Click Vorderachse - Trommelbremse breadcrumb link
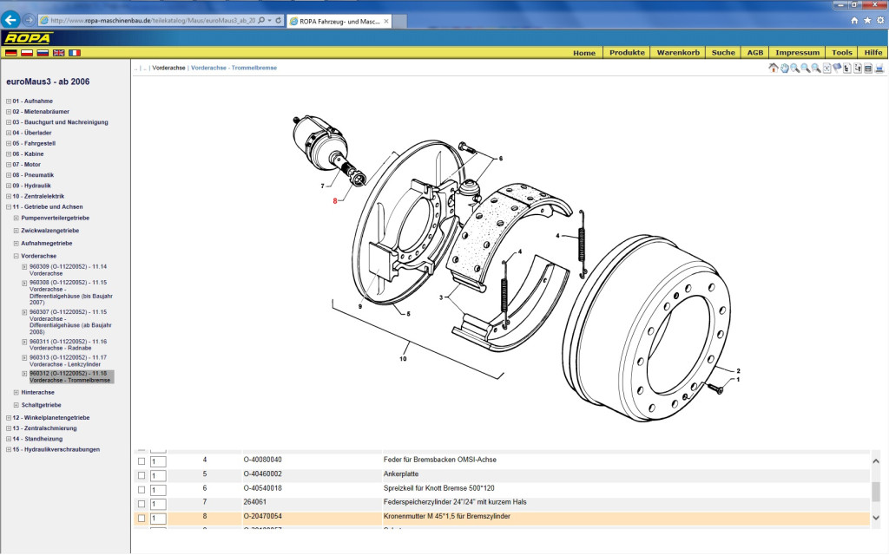The width and height of the screenshot is (889, 555). pos(234,68)
